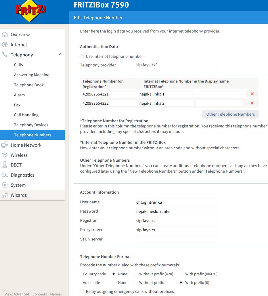
Task: Click the empty STUN server field
Action: click(x=177, y=239)
